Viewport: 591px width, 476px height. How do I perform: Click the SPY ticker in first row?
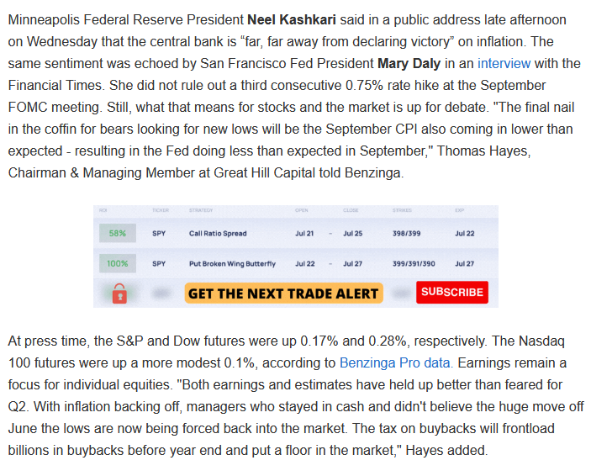pyautogui.click(x=159, y=234)
